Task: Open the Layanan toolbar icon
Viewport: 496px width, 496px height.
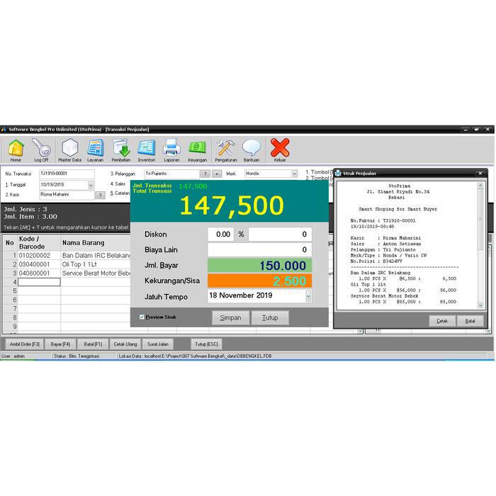Action: 95,149
